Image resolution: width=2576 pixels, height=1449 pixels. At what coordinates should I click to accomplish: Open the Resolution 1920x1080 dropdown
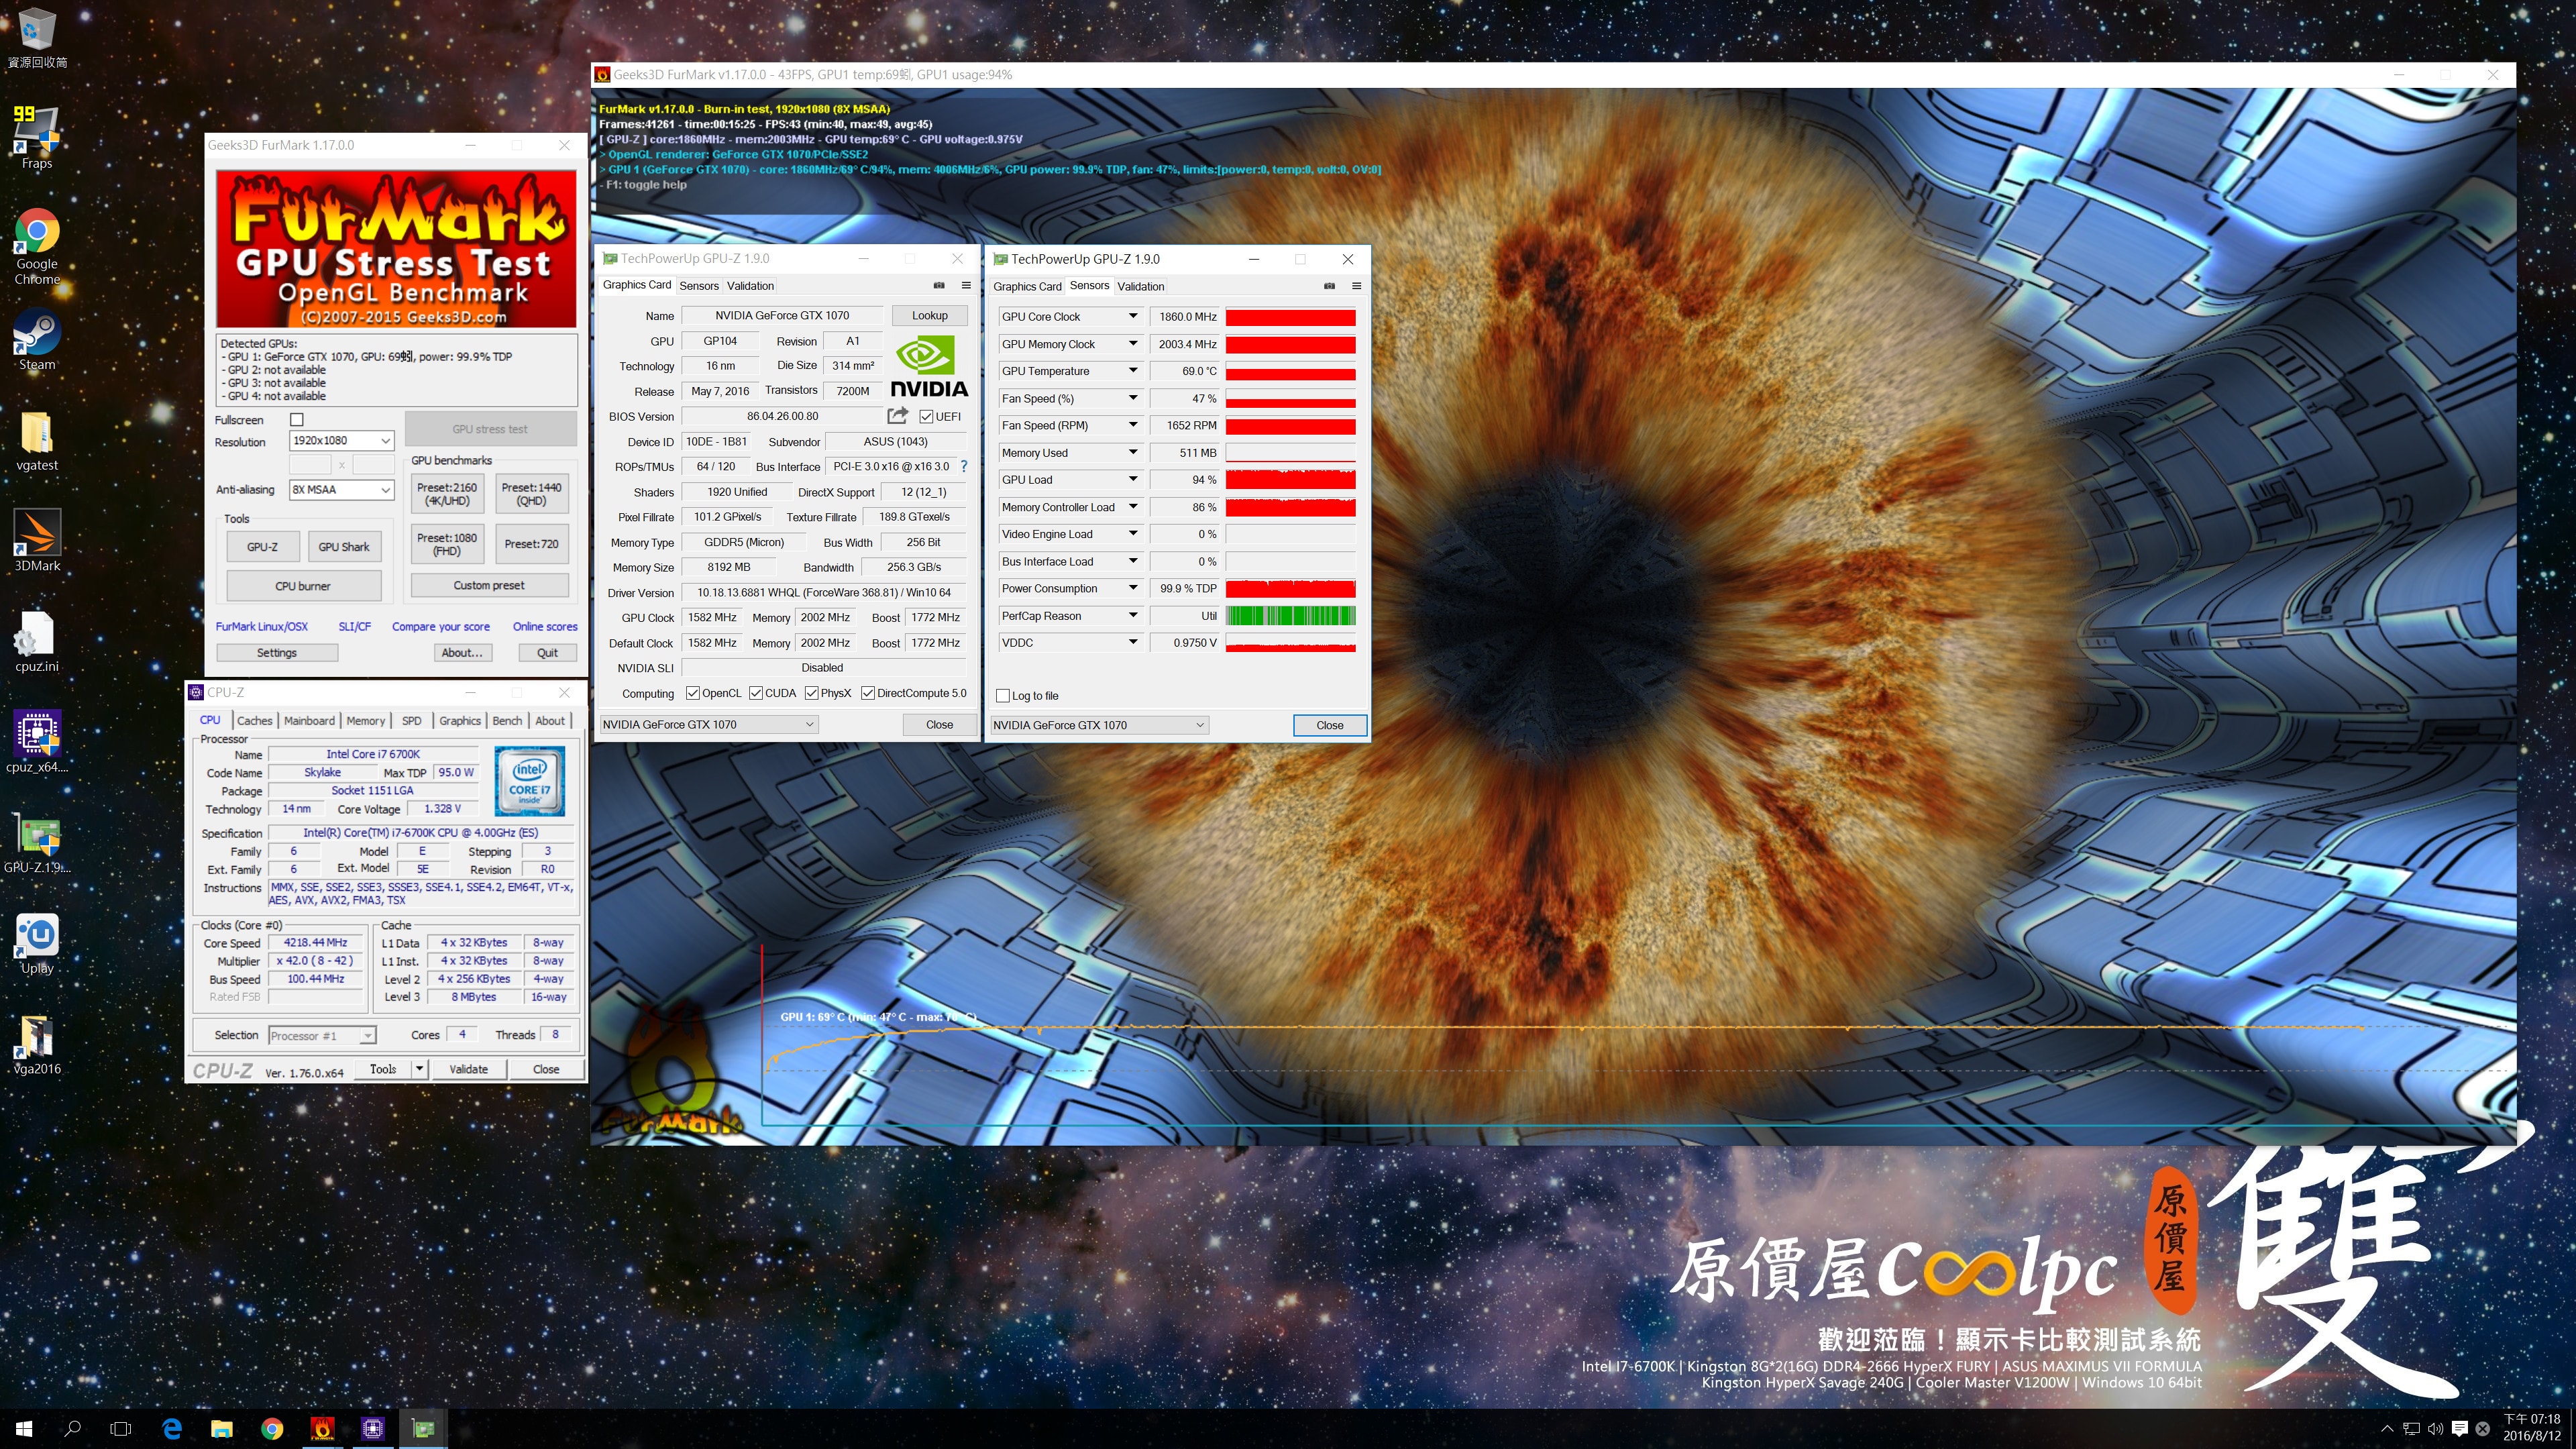[x=341, y=441]
